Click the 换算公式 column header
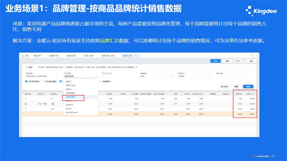This screenshot has width=287, height=161. click(x=41, y=94)
